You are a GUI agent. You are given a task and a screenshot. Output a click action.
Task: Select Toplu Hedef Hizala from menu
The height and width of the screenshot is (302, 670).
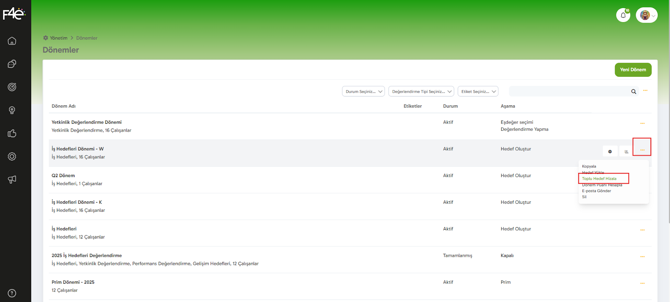pos(599,179)
